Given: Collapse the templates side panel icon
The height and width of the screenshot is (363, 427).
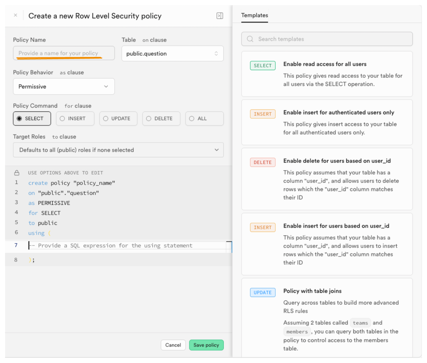Looking at the screenshot, I should 220,16.
